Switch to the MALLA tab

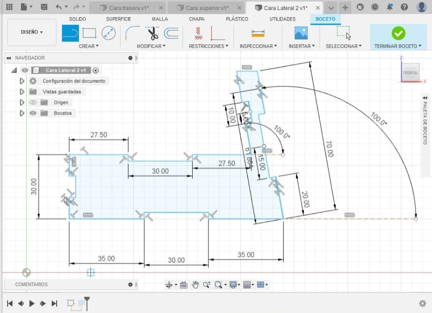coord(160,19)
